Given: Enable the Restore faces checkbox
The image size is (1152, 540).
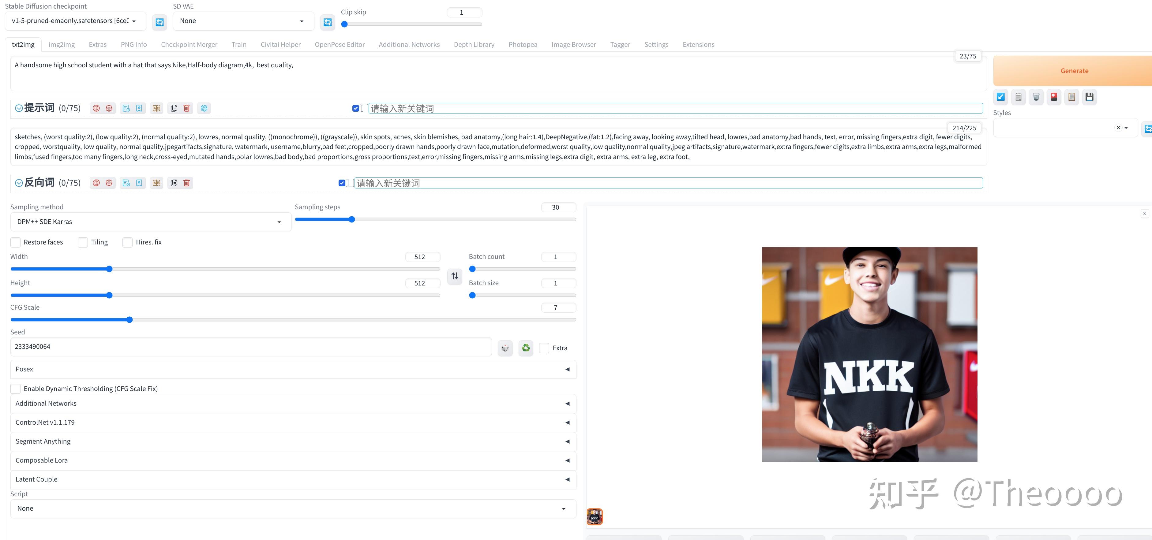Looking at the screenshot, I should point(16,242).
